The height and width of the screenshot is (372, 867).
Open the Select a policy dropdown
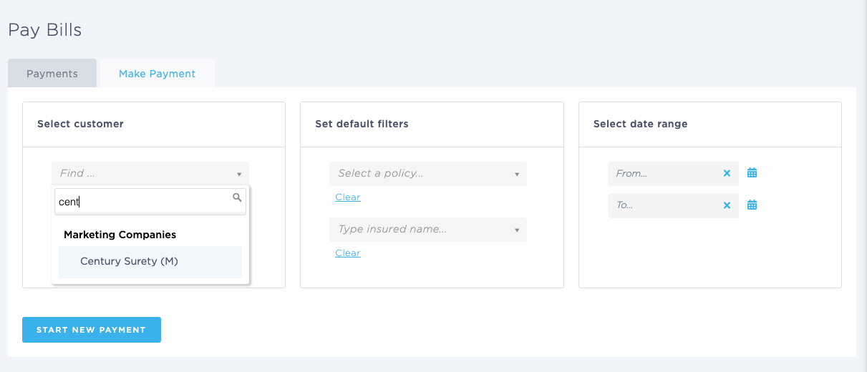tap(427, 174)
